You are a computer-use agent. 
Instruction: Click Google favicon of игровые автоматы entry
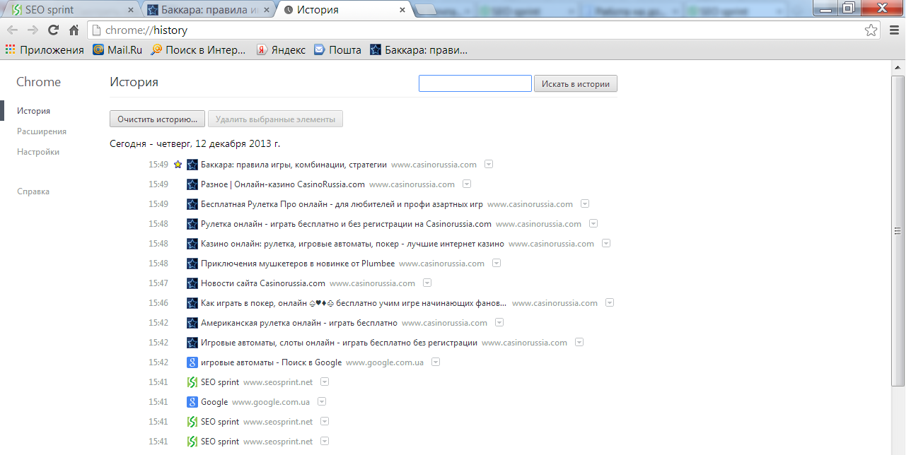click(x=192, y=362)
